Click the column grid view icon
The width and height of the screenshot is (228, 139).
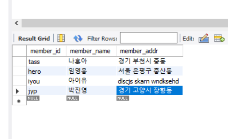pos(61,38)
